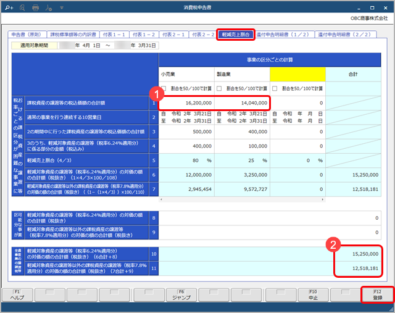Click the F10 中止 button
This screenshot has width=395, height=313.
(x=313, y=295)
